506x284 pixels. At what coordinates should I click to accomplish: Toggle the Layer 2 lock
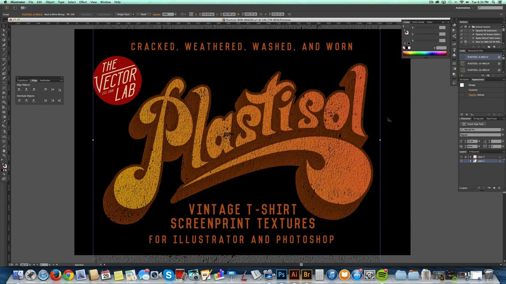466,157
